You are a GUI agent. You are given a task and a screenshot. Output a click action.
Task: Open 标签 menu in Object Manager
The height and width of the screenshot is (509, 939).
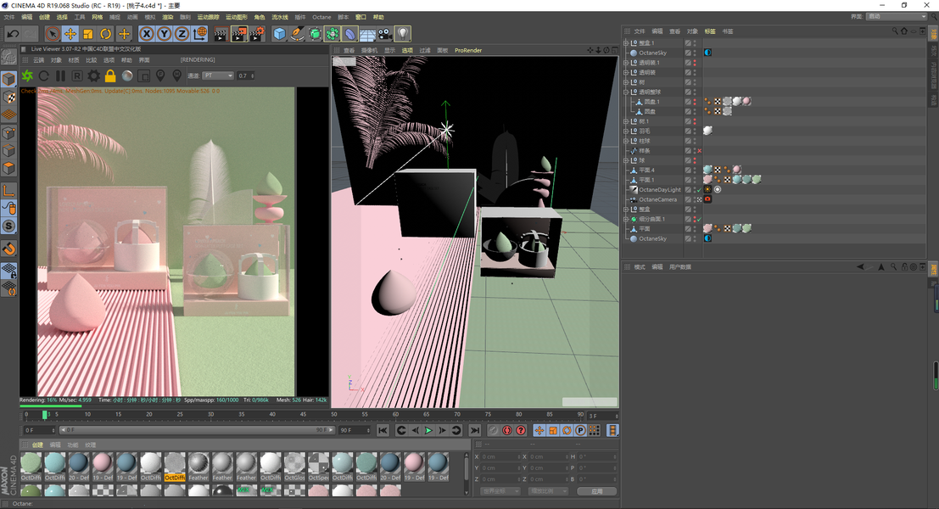tap(710, 31)
